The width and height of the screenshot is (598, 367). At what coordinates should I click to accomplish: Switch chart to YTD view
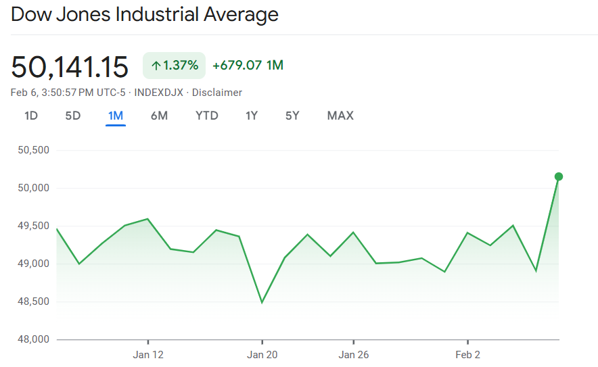tap(207, 116)
